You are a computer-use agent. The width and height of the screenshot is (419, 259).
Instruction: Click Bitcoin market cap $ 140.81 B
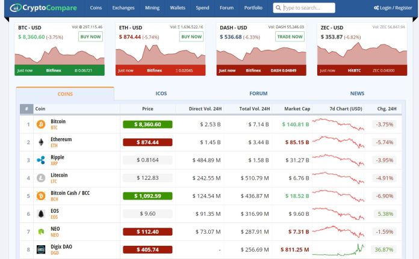click(x=296, y=124)
